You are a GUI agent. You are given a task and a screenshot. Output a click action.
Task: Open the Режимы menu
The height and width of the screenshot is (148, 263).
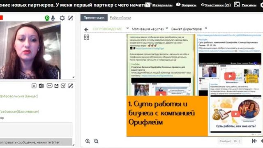point(249,5)
